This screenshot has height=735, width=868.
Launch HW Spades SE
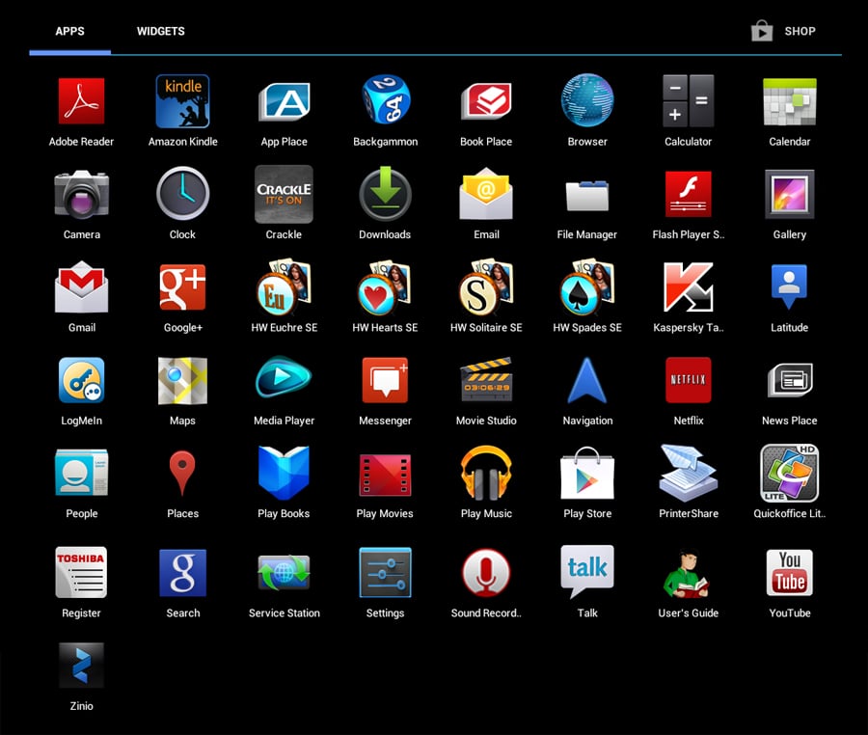587,286
